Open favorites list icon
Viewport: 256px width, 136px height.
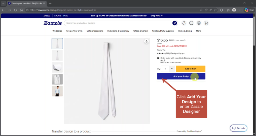[x=228, y=10]
